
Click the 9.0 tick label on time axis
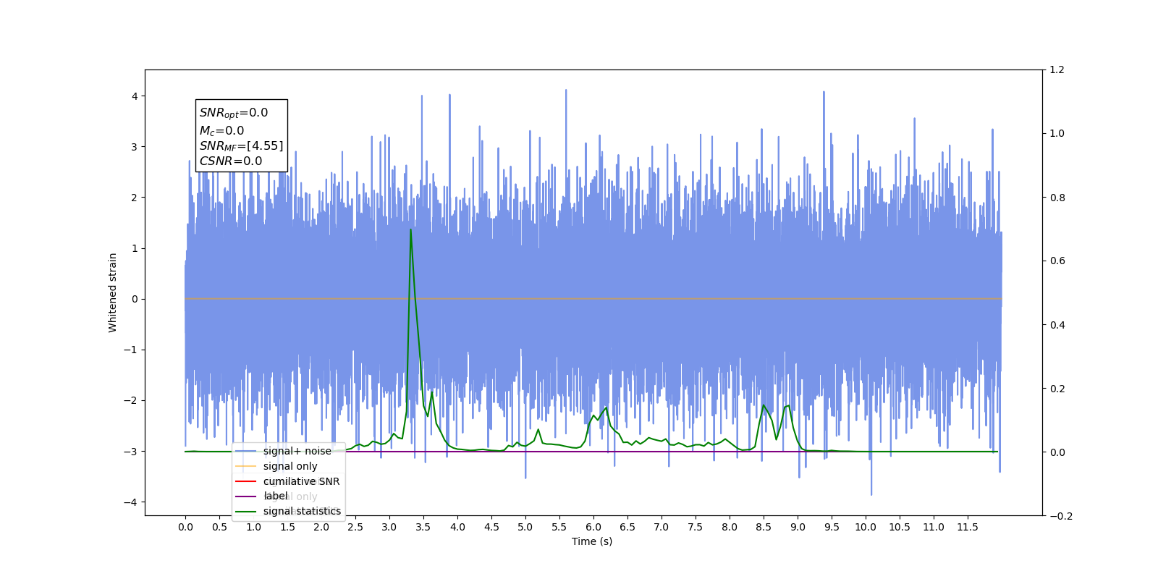tap(798, 527)
